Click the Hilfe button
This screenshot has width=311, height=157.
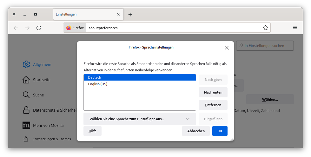[x=92, y=131]
